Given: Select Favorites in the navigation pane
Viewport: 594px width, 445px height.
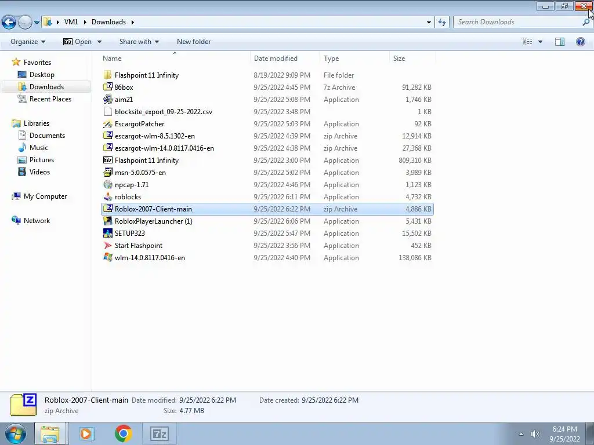Looking at the screenshot, I should pyautogui.click(x=37, y=63).
